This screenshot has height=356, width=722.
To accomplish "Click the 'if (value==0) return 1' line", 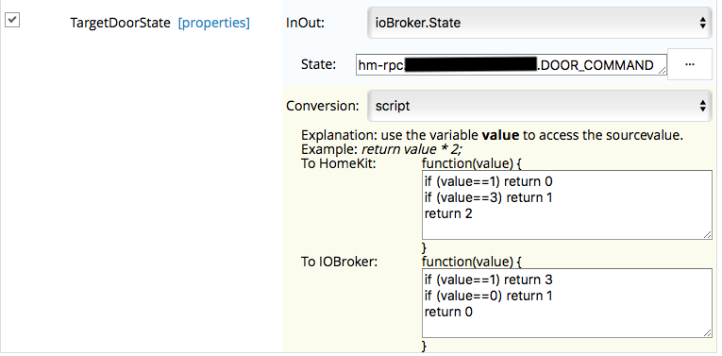I will click(x=489, y=296).
